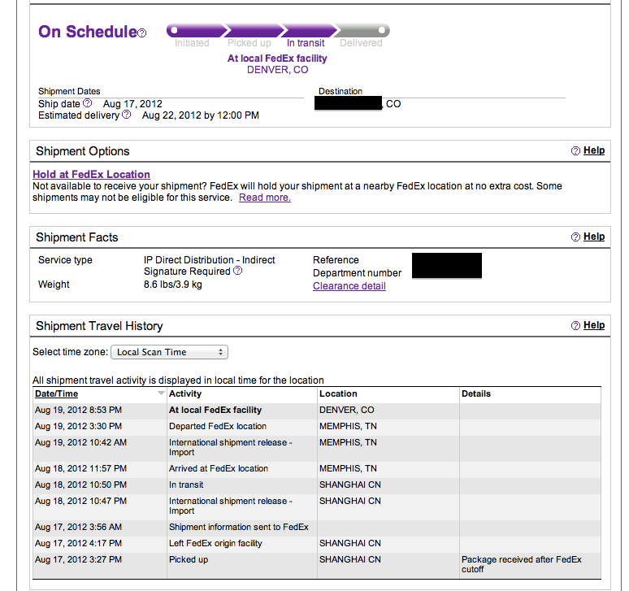Click the 'DENVER, CO' location table cell
Image resolution: width=629 pixels, height=591 pixels.
(x=388, y=410)
